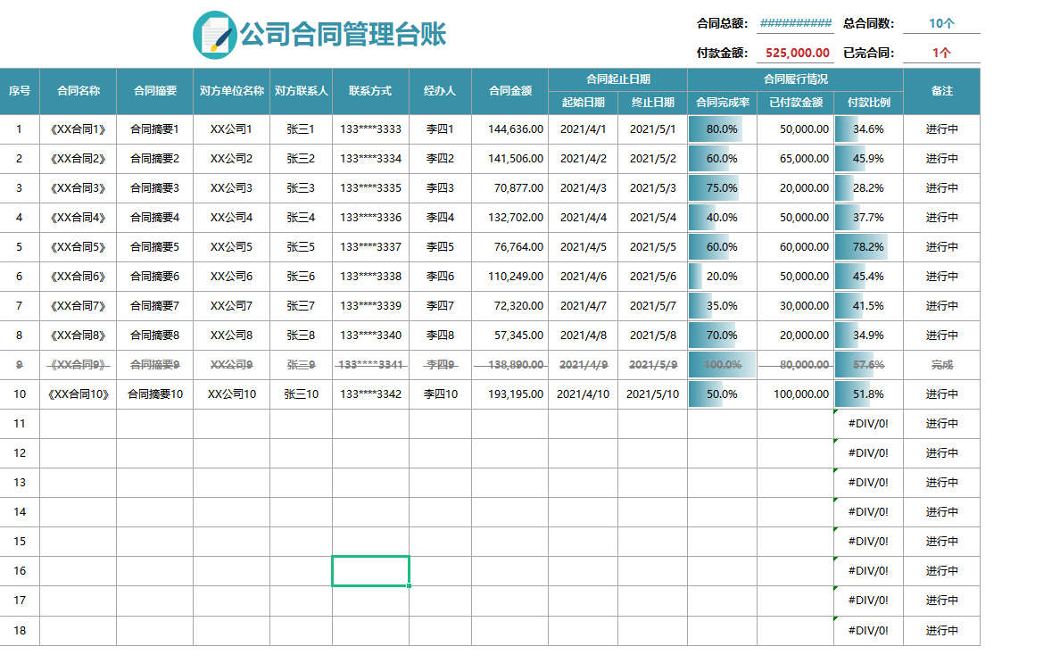Select the 《XX合同1》 contract name cell
Image resolution: width=1060 pixels, height=663 pixels.
[78, 128]
